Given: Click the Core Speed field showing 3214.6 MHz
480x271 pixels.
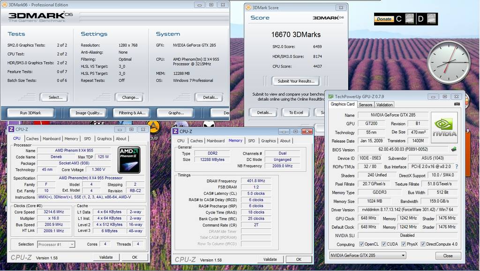Looking at the screenshot, I should coord(54,212).
